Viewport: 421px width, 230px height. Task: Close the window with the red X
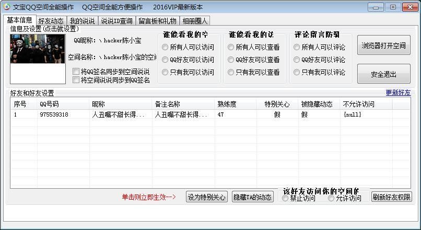pyautogui.click(x=410, y=7)
